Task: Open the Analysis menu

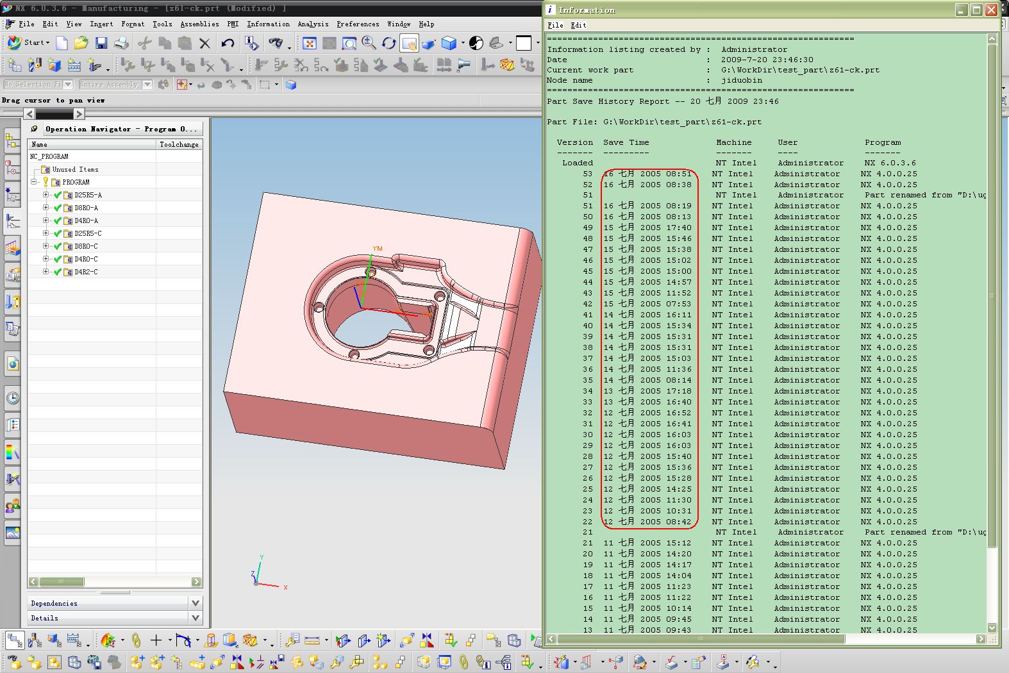Action: 313,24
